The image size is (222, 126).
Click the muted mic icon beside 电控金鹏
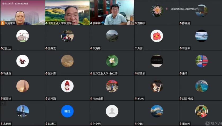[x=91, y=99]
